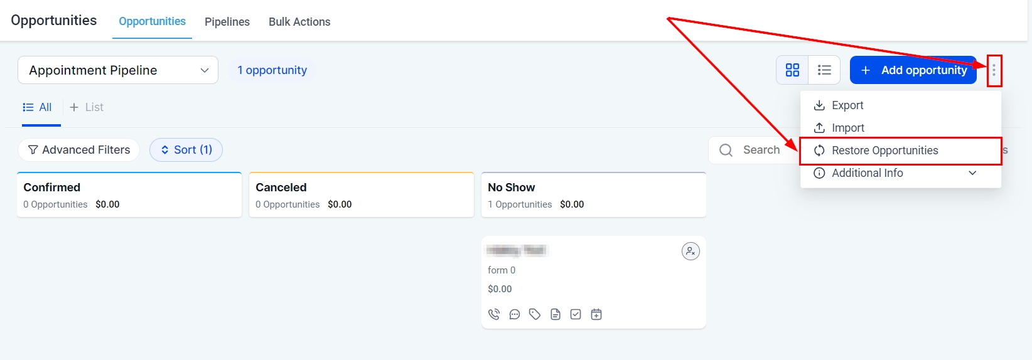Go to the Pipelines tab
Screen dimensions: 1032x360
[x=227, y=22]
